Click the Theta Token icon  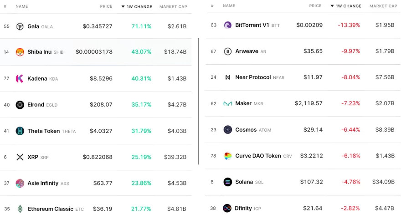pyautogui.click(x=20, y=131)
